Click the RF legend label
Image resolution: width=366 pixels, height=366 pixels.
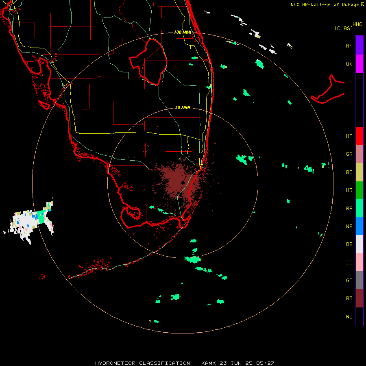(x=349, y=46)
